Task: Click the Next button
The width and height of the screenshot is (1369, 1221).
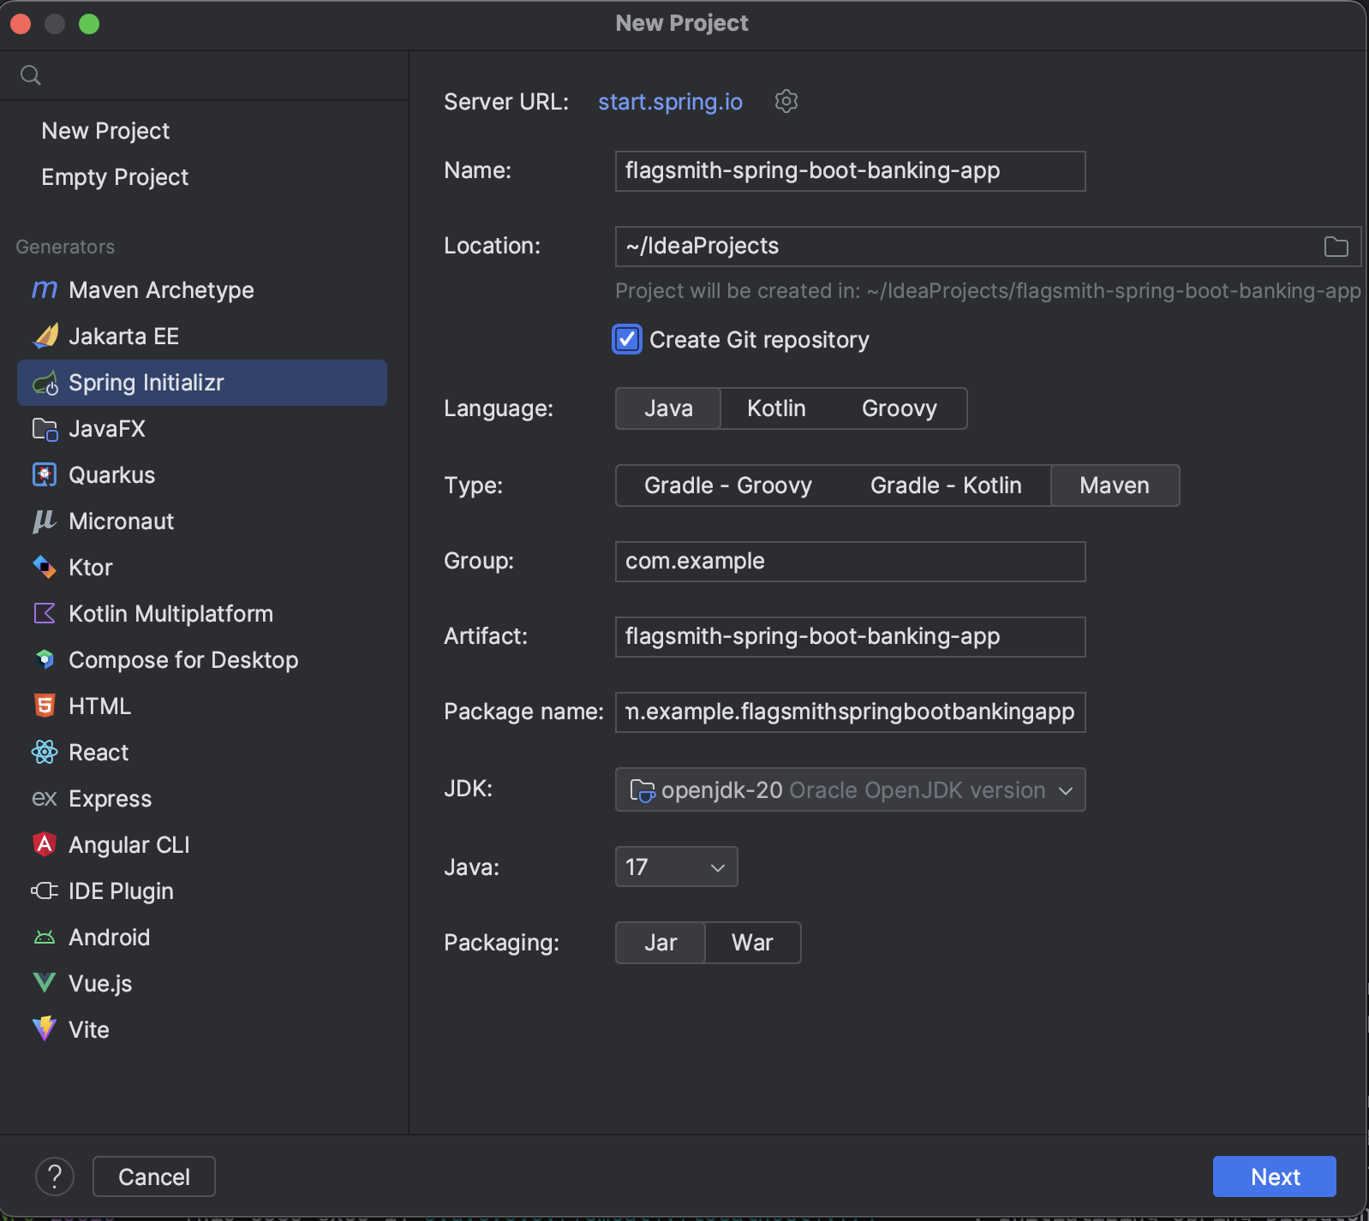Action: (1275, 1176)
